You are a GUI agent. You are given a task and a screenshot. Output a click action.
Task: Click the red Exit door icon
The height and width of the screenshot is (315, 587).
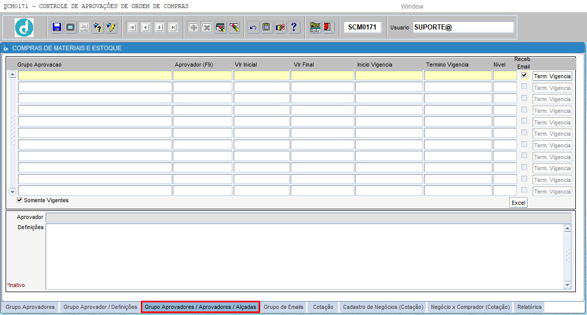328,27
